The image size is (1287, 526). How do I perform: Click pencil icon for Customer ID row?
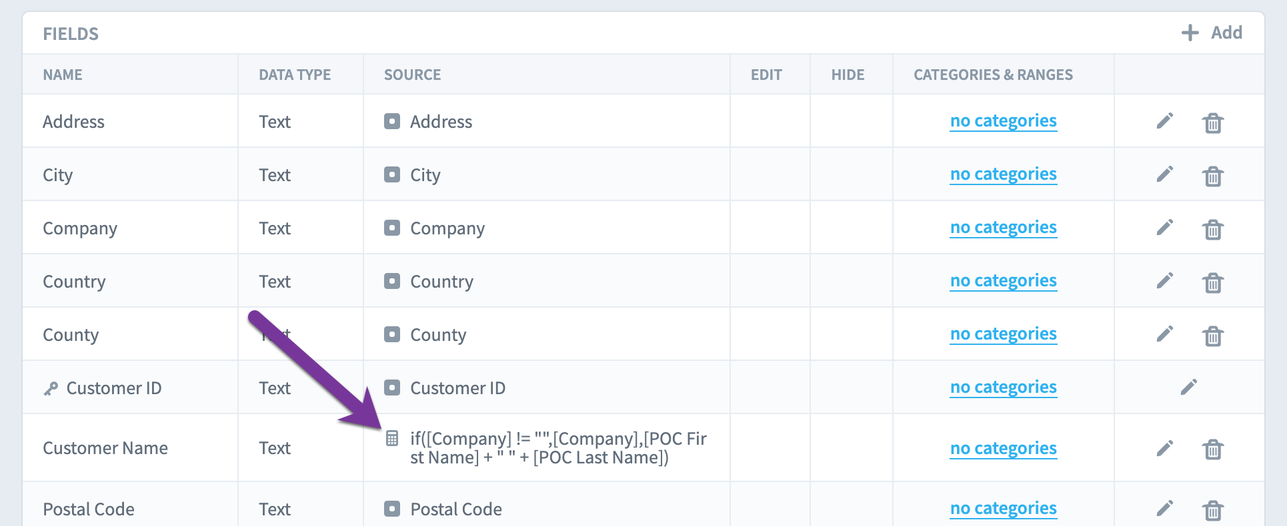tap(1188, 387)
